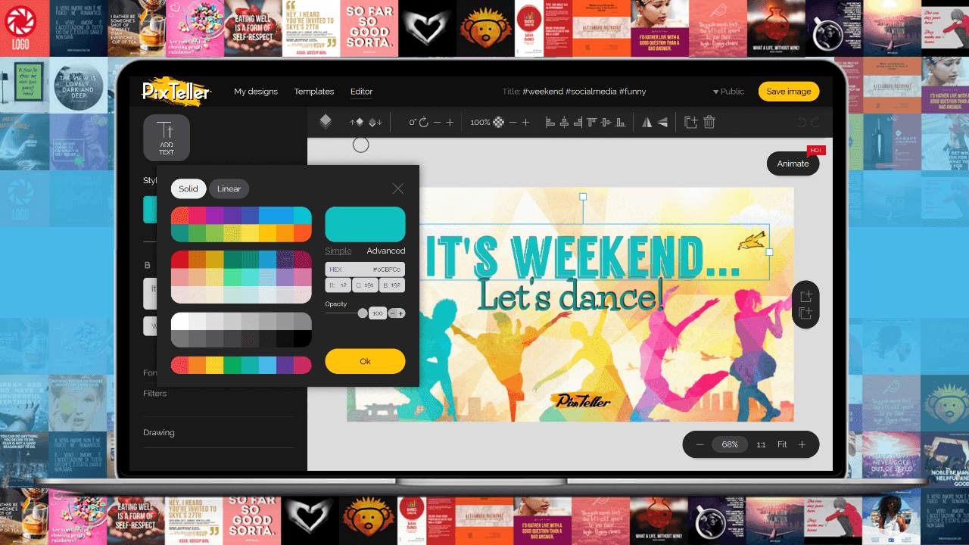Align the selection to the right edge
The height and width of the screenshot is (545, 969).
578,122
